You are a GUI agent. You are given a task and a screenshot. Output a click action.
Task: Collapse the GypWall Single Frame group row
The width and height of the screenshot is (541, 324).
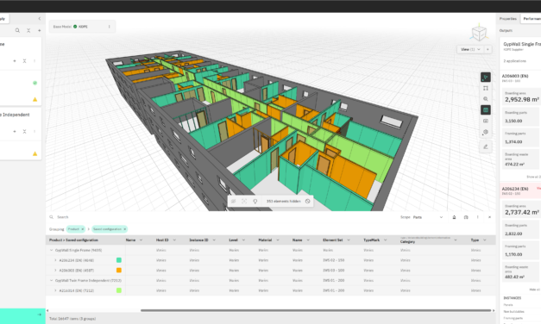52,250
